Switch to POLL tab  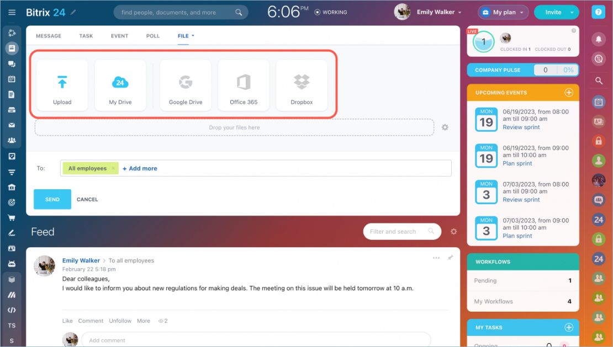point(153,36)
